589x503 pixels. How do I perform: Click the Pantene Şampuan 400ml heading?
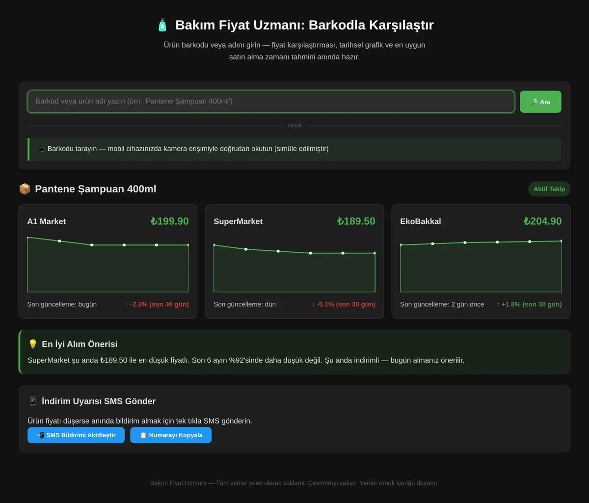pos(96,189)
